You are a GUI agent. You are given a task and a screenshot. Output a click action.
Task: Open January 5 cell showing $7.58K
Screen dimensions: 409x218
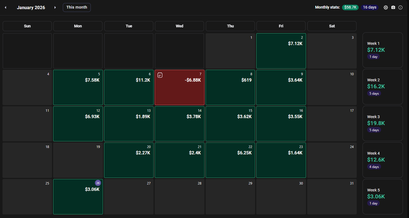click(78, 88)
